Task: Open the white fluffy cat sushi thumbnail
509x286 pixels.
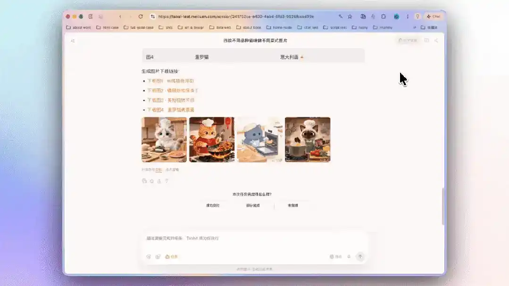Action: [x=164, y=140]
